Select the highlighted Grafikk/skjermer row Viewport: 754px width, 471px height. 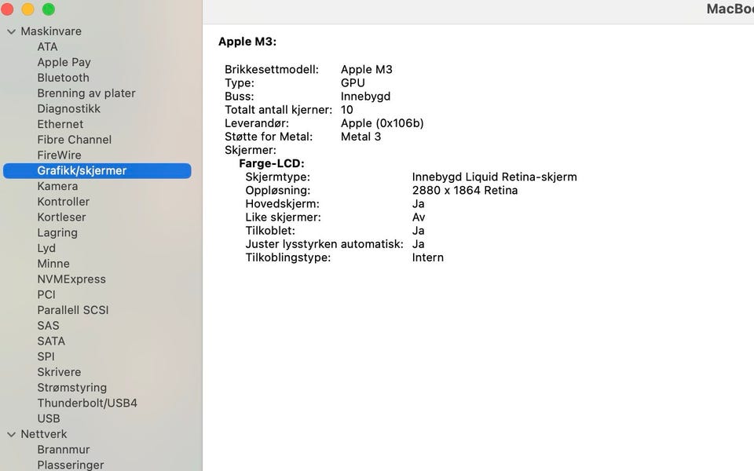click(x=97, y=170)
